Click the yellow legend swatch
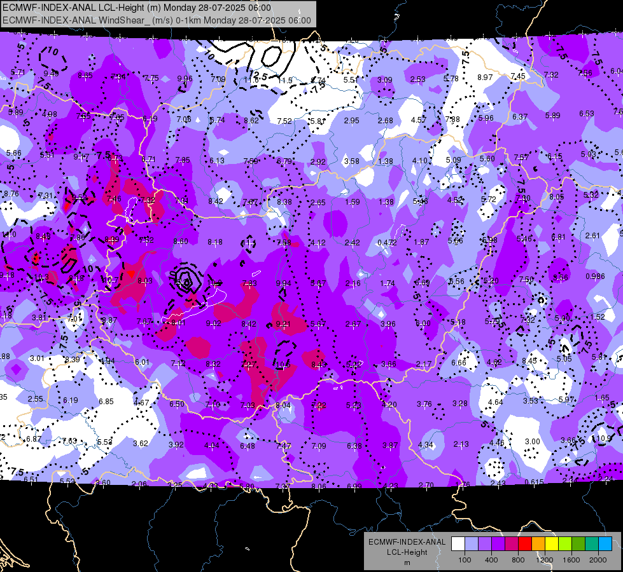 tap(552, 544)
